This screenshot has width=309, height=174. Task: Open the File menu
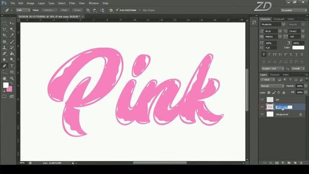[x=13, y=3]
